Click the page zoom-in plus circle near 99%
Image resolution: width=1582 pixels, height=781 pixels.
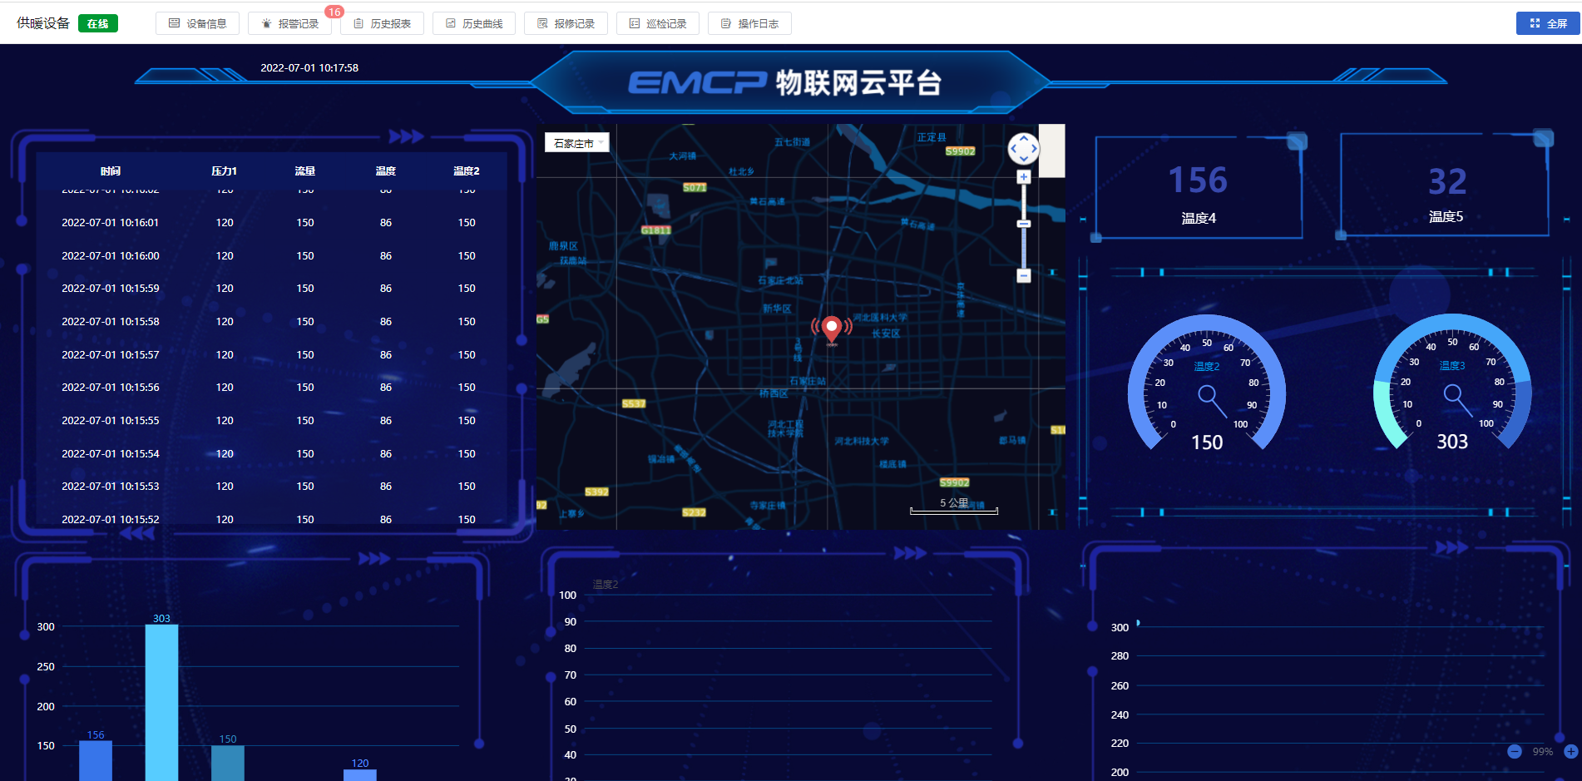(1571, 751)
